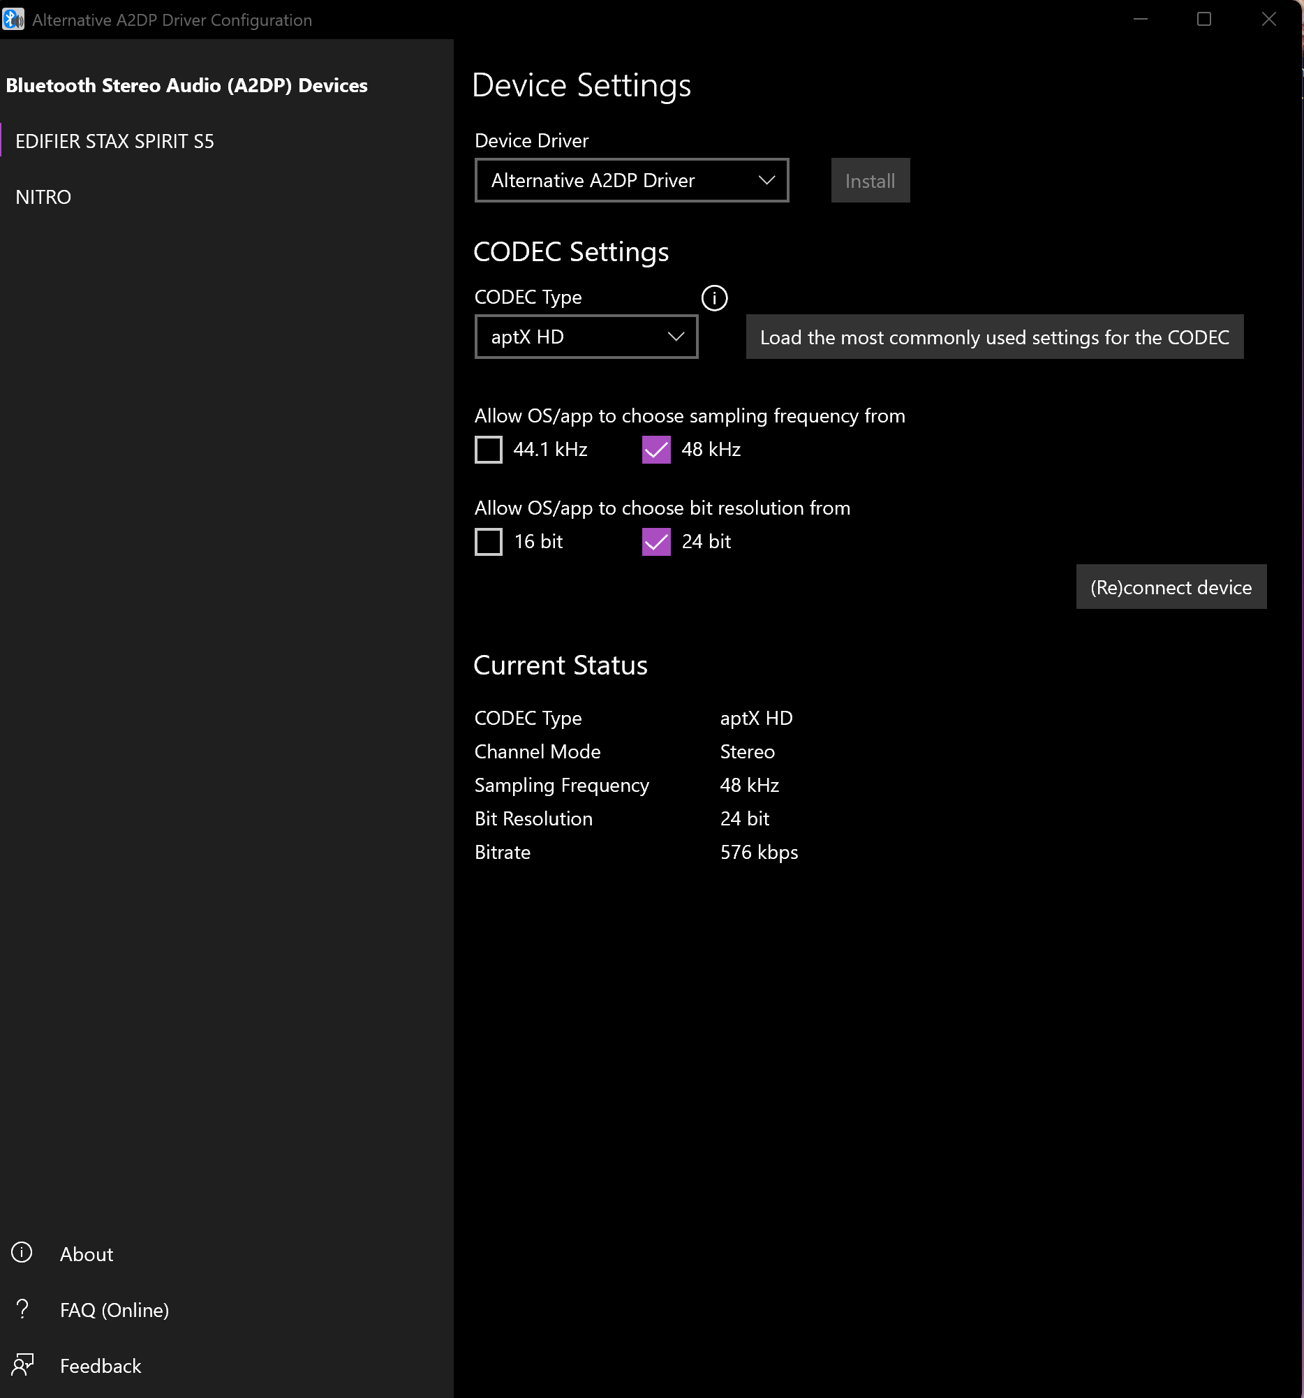Click the CODEC Settings heading

571,252
